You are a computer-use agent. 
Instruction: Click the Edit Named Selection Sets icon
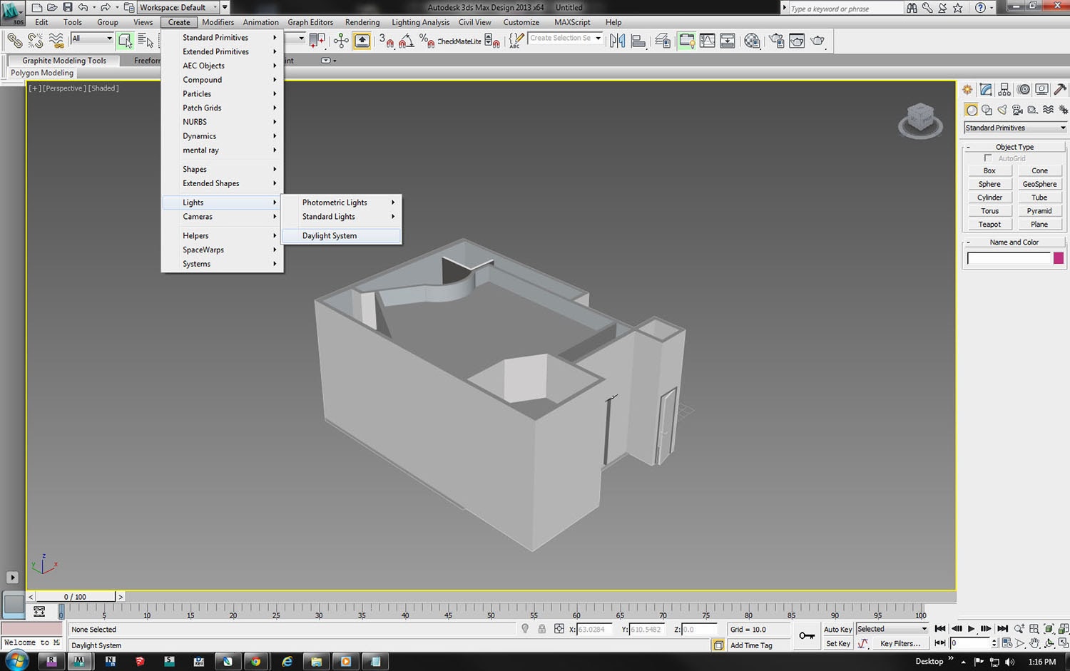pos(515,41)
